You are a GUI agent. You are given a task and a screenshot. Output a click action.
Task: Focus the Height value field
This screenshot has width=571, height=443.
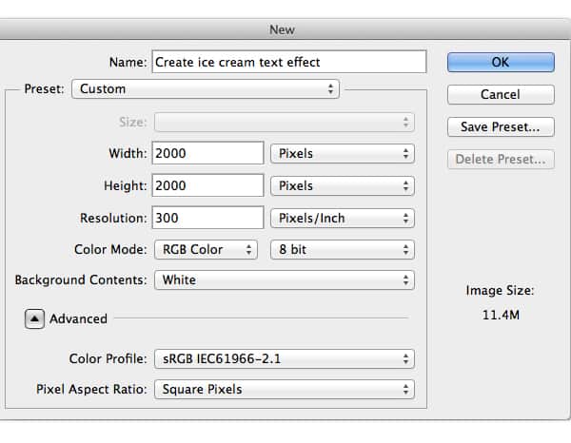click(x=207, y=185)
